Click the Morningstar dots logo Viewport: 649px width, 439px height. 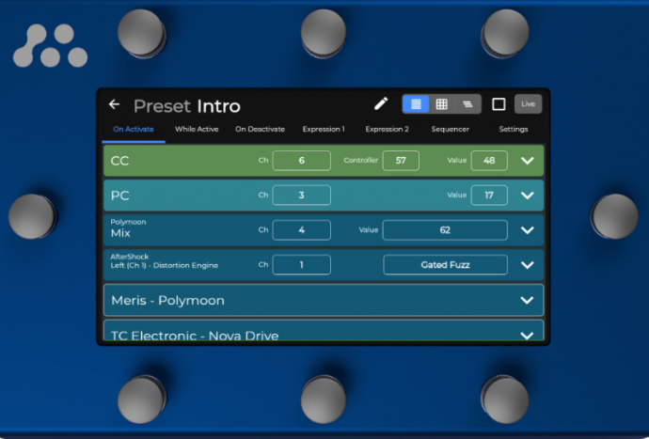[50, 45]
